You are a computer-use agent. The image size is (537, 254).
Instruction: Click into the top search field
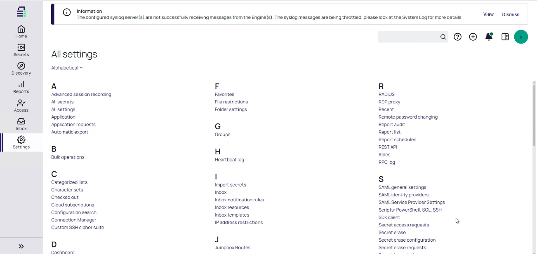(x=408, y=37)
